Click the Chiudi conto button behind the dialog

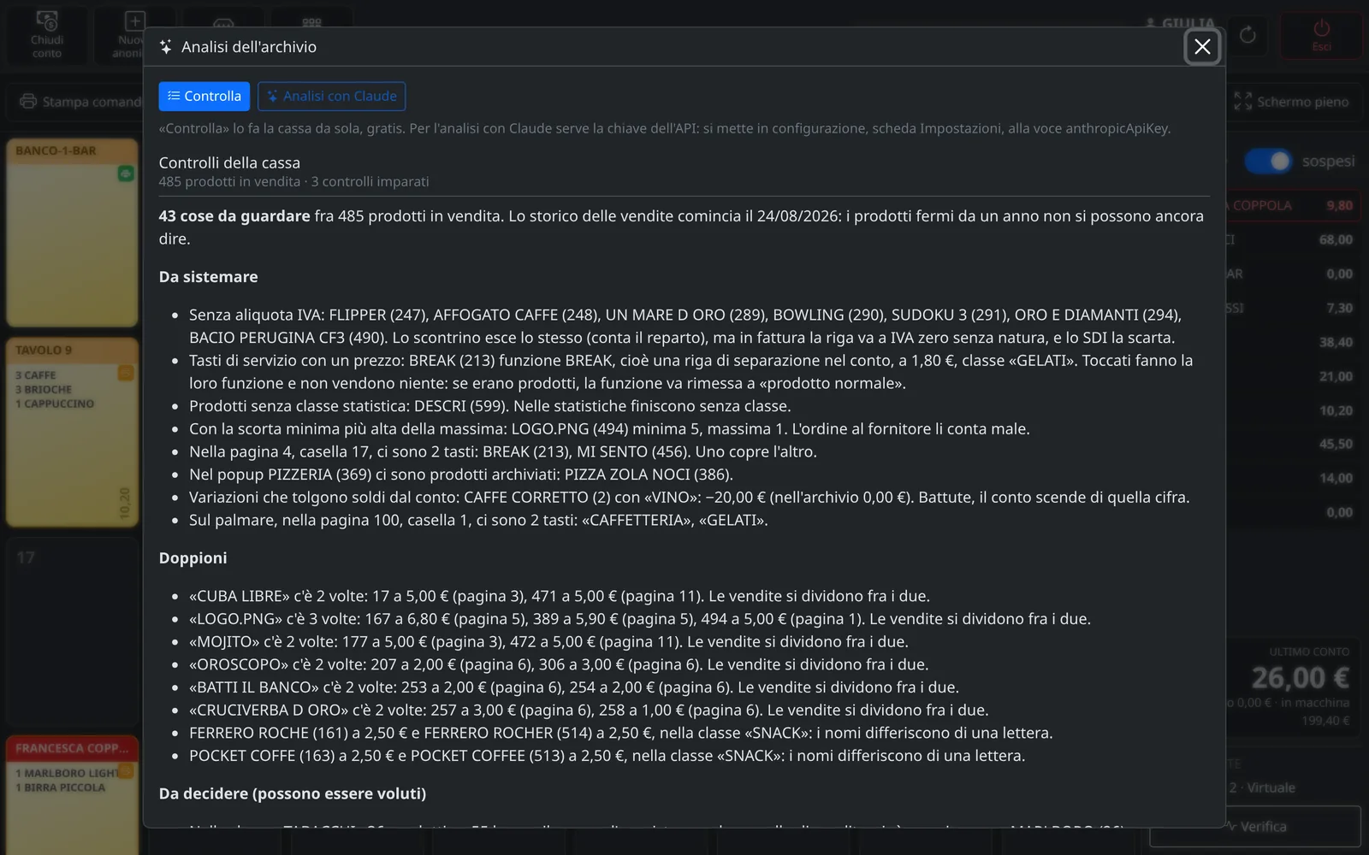click(x=47, y=34)
